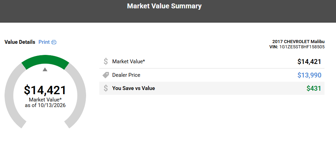This screenshot has width=336, height=155.
Task: Click the 2017 CHEVROLET Malibu vehicle title
Action: tap(298, 41)
